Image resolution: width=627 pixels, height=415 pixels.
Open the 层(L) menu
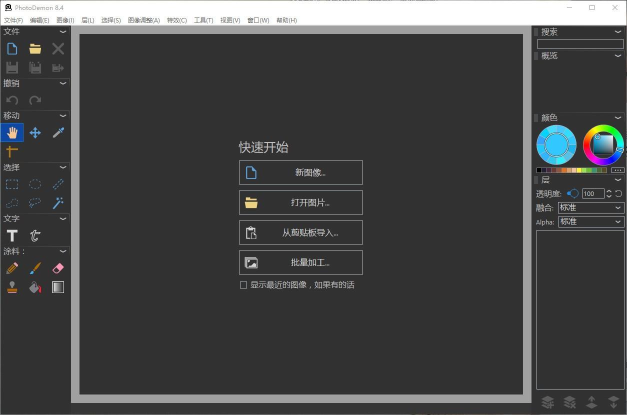(88, 20)
